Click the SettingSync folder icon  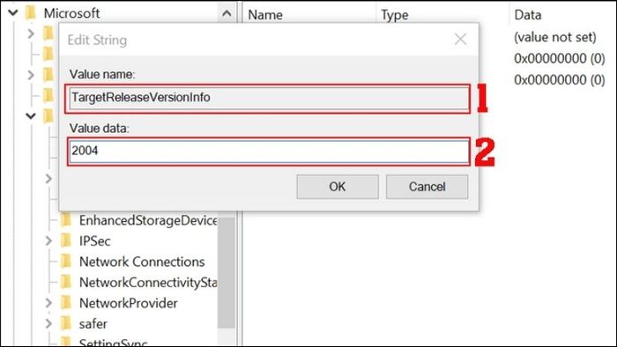point(66,342)
